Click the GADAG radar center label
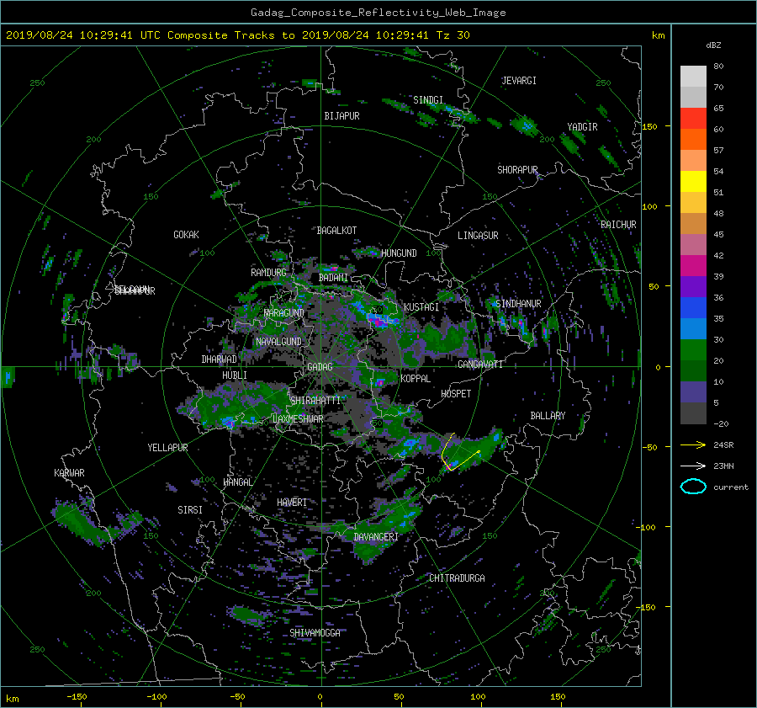This screenshot has height=708, width=757. click(x=320, y=367)
